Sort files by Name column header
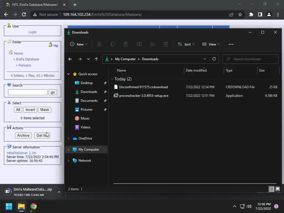 pos(121,70)
